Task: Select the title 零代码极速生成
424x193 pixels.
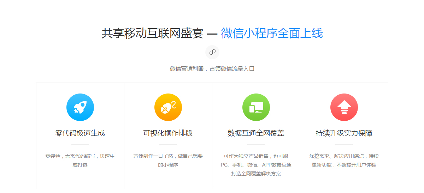Action: coord(80,133)
